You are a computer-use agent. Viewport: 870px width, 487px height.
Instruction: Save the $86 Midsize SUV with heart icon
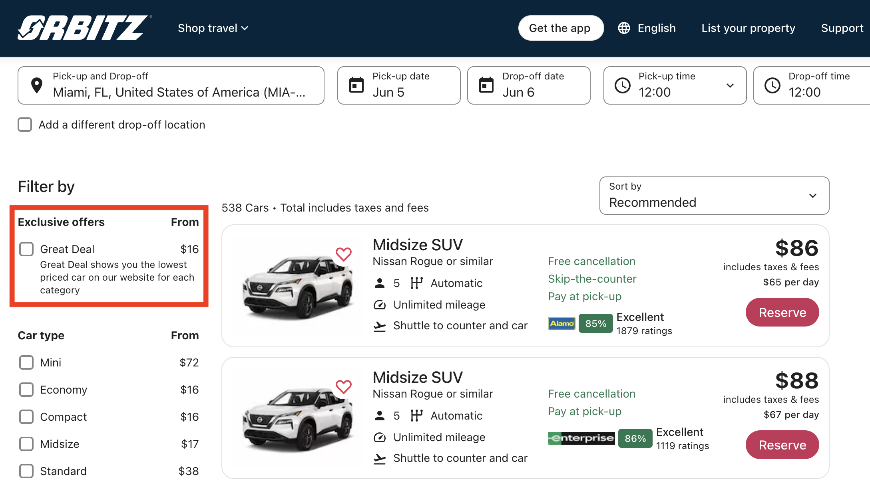343,254
